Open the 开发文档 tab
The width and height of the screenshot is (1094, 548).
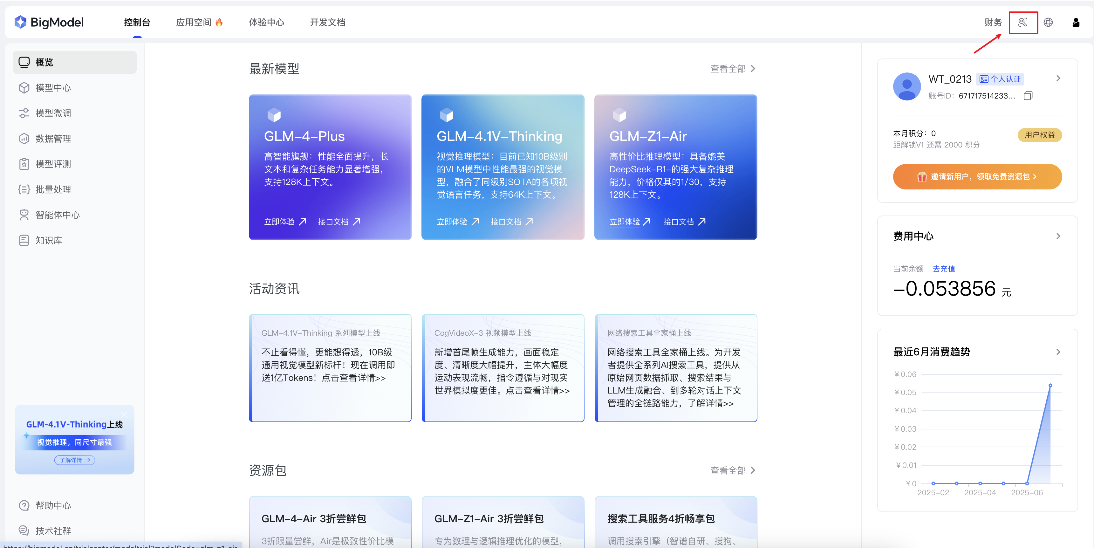[327, 22]
